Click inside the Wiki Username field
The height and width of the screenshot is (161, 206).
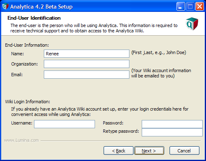[x=64, y=124]
